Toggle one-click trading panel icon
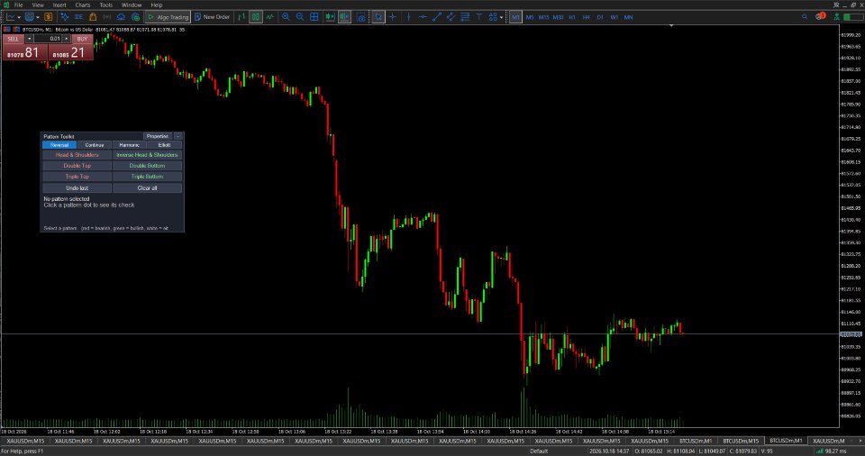865x456 pixels. pyautogui.click(x=15, y=29)
